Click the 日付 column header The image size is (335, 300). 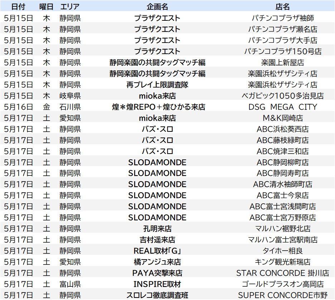18,7
